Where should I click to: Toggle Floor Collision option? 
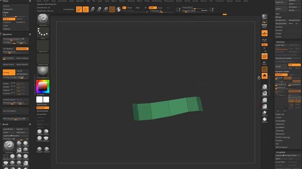click(22, 58)
